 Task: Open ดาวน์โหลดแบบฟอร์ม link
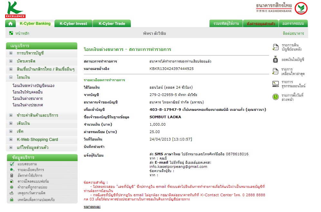(33, 181)
